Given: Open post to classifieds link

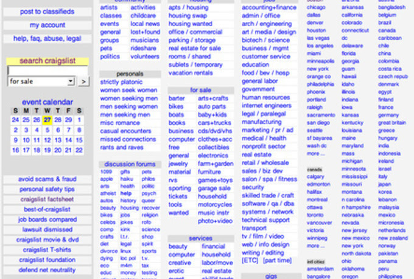Looking at the screenshot, I should [47, 12].
